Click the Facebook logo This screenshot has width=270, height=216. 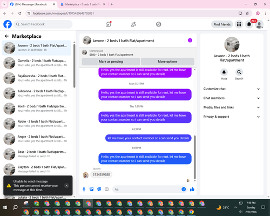click(8, 24)
